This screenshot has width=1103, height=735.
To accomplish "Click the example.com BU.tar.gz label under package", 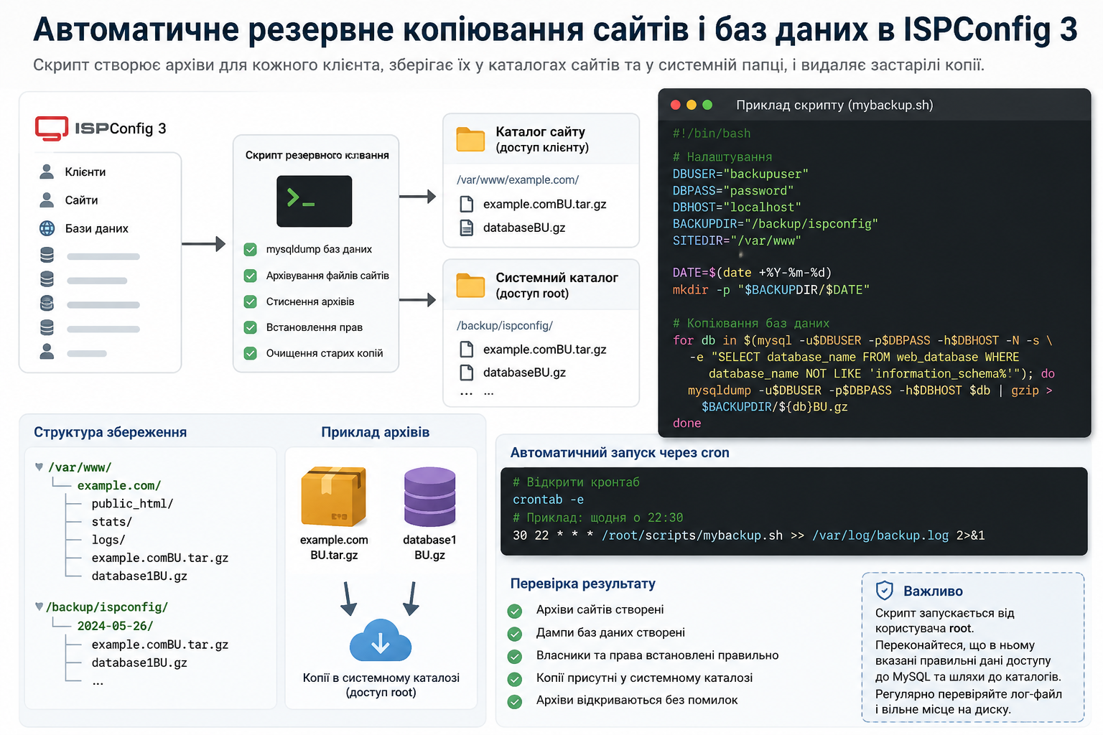I will tap(334, 547).
